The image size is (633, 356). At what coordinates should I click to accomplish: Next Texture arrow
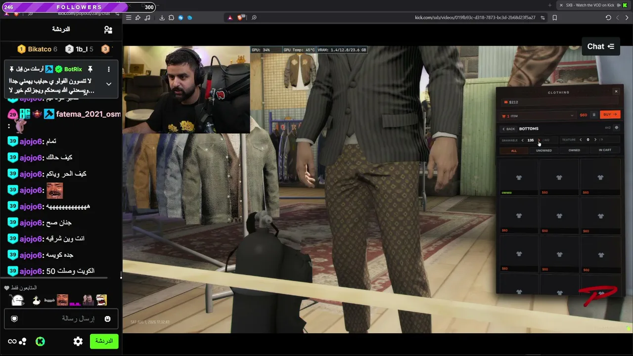(595, 140)
